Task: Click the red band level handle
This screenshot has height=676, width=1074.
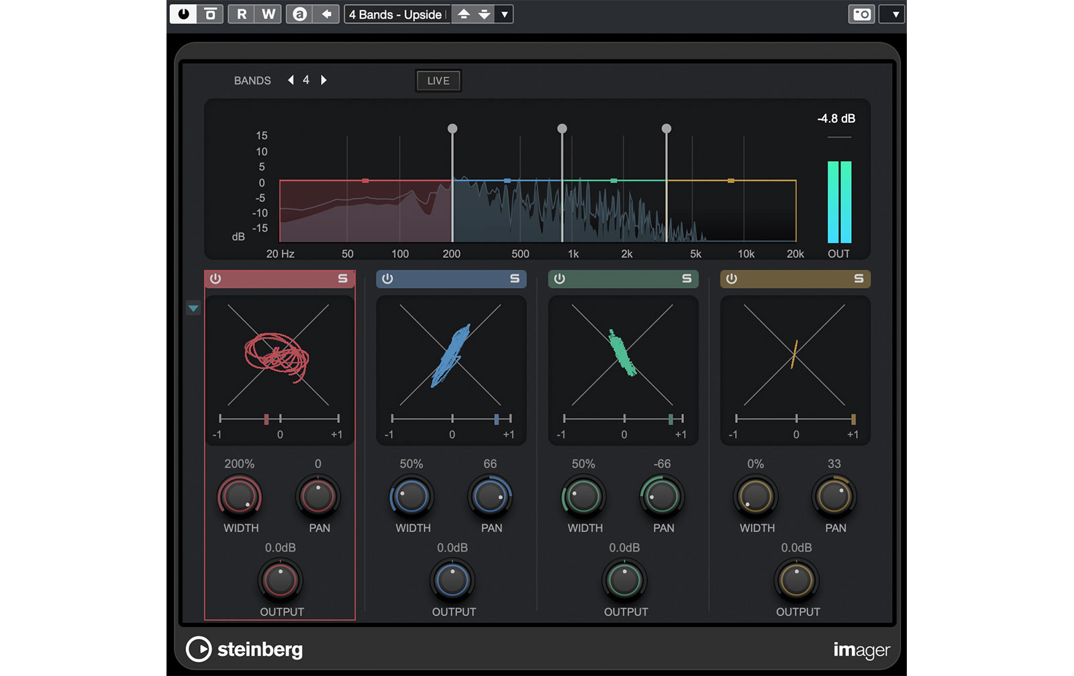Action: pos(365,181)
